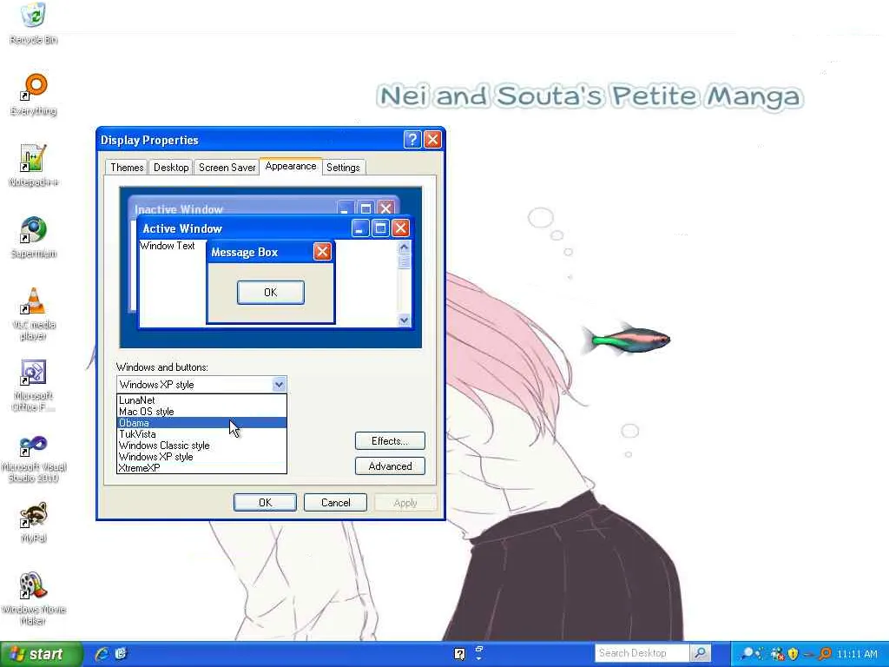The image size is (889, 667).
Task: Open the orange Everything tray icon
Action: pos(825,654)
